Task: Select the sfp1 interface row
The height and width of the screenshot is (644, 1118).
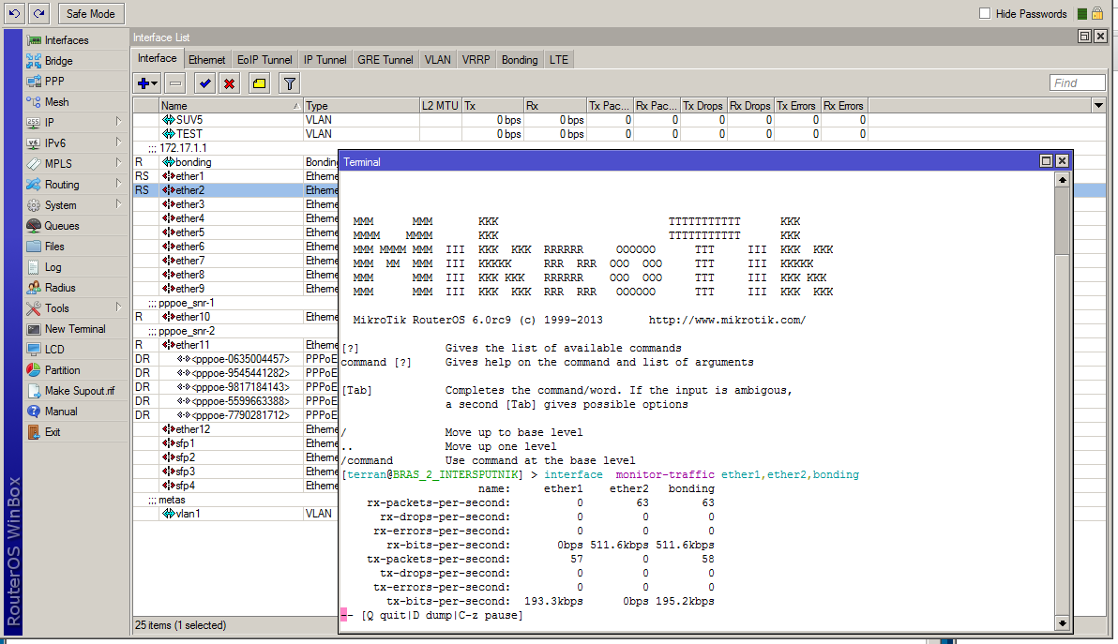Action: [235, 443]
